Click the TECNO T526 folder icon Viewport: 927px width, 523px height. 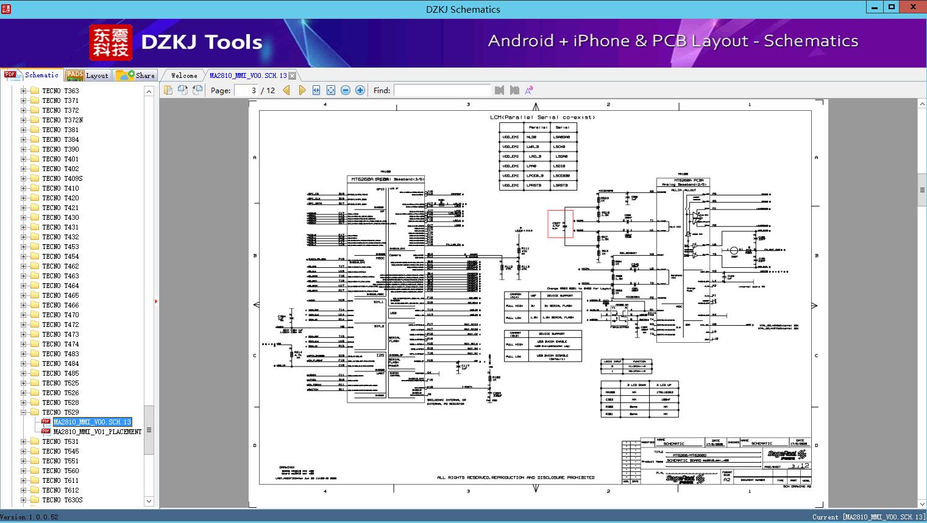(x=34, y=393)
